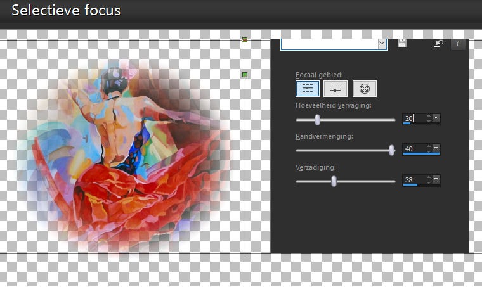The height and width of the screenshot is (287, 482).
Task: Open the Verzadiging value dropdown arrow
Action: [x=436, y=179]
